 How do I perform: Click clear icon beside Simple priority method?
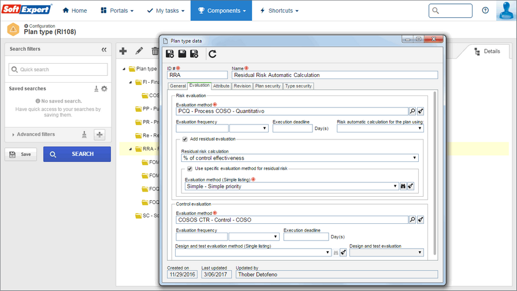[411, 186]
